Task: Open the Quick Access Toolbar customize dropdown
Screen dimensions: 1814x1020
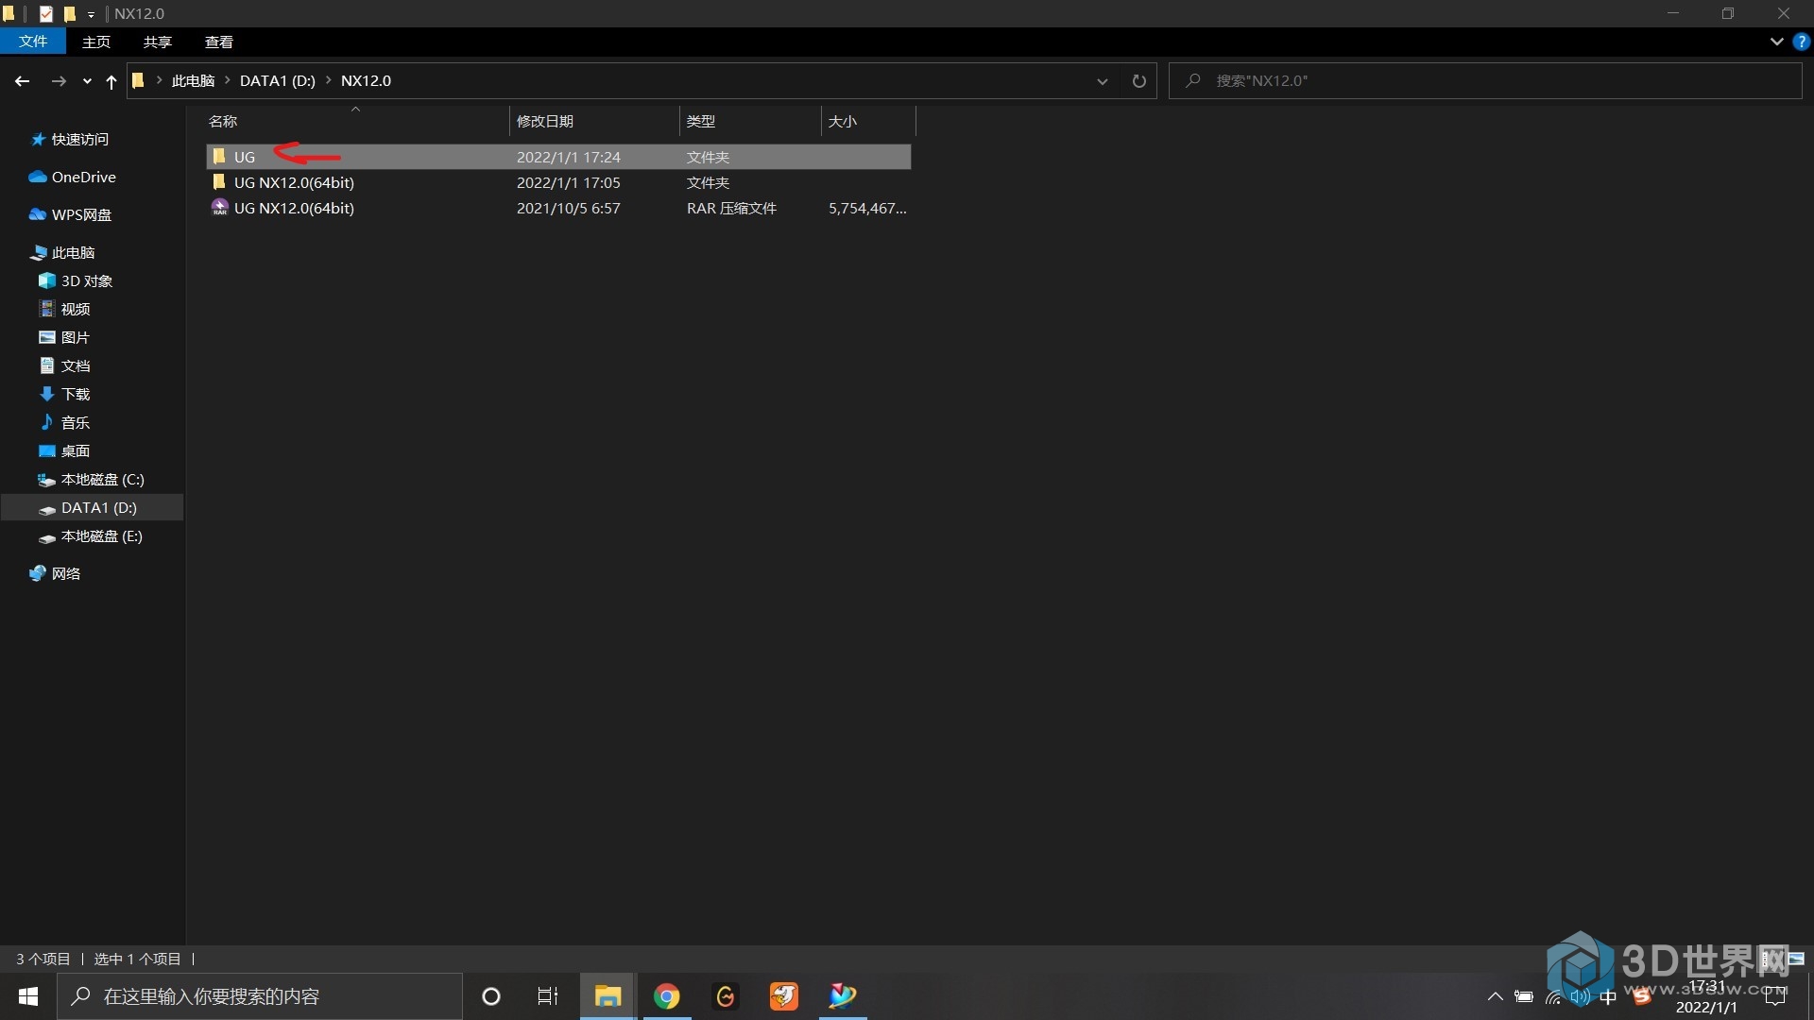Action: [91, 14]
